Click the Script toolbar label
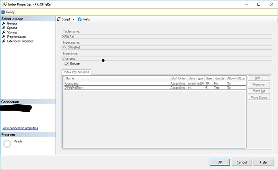This screenshot has height=170, width=278. click(66, 19)
